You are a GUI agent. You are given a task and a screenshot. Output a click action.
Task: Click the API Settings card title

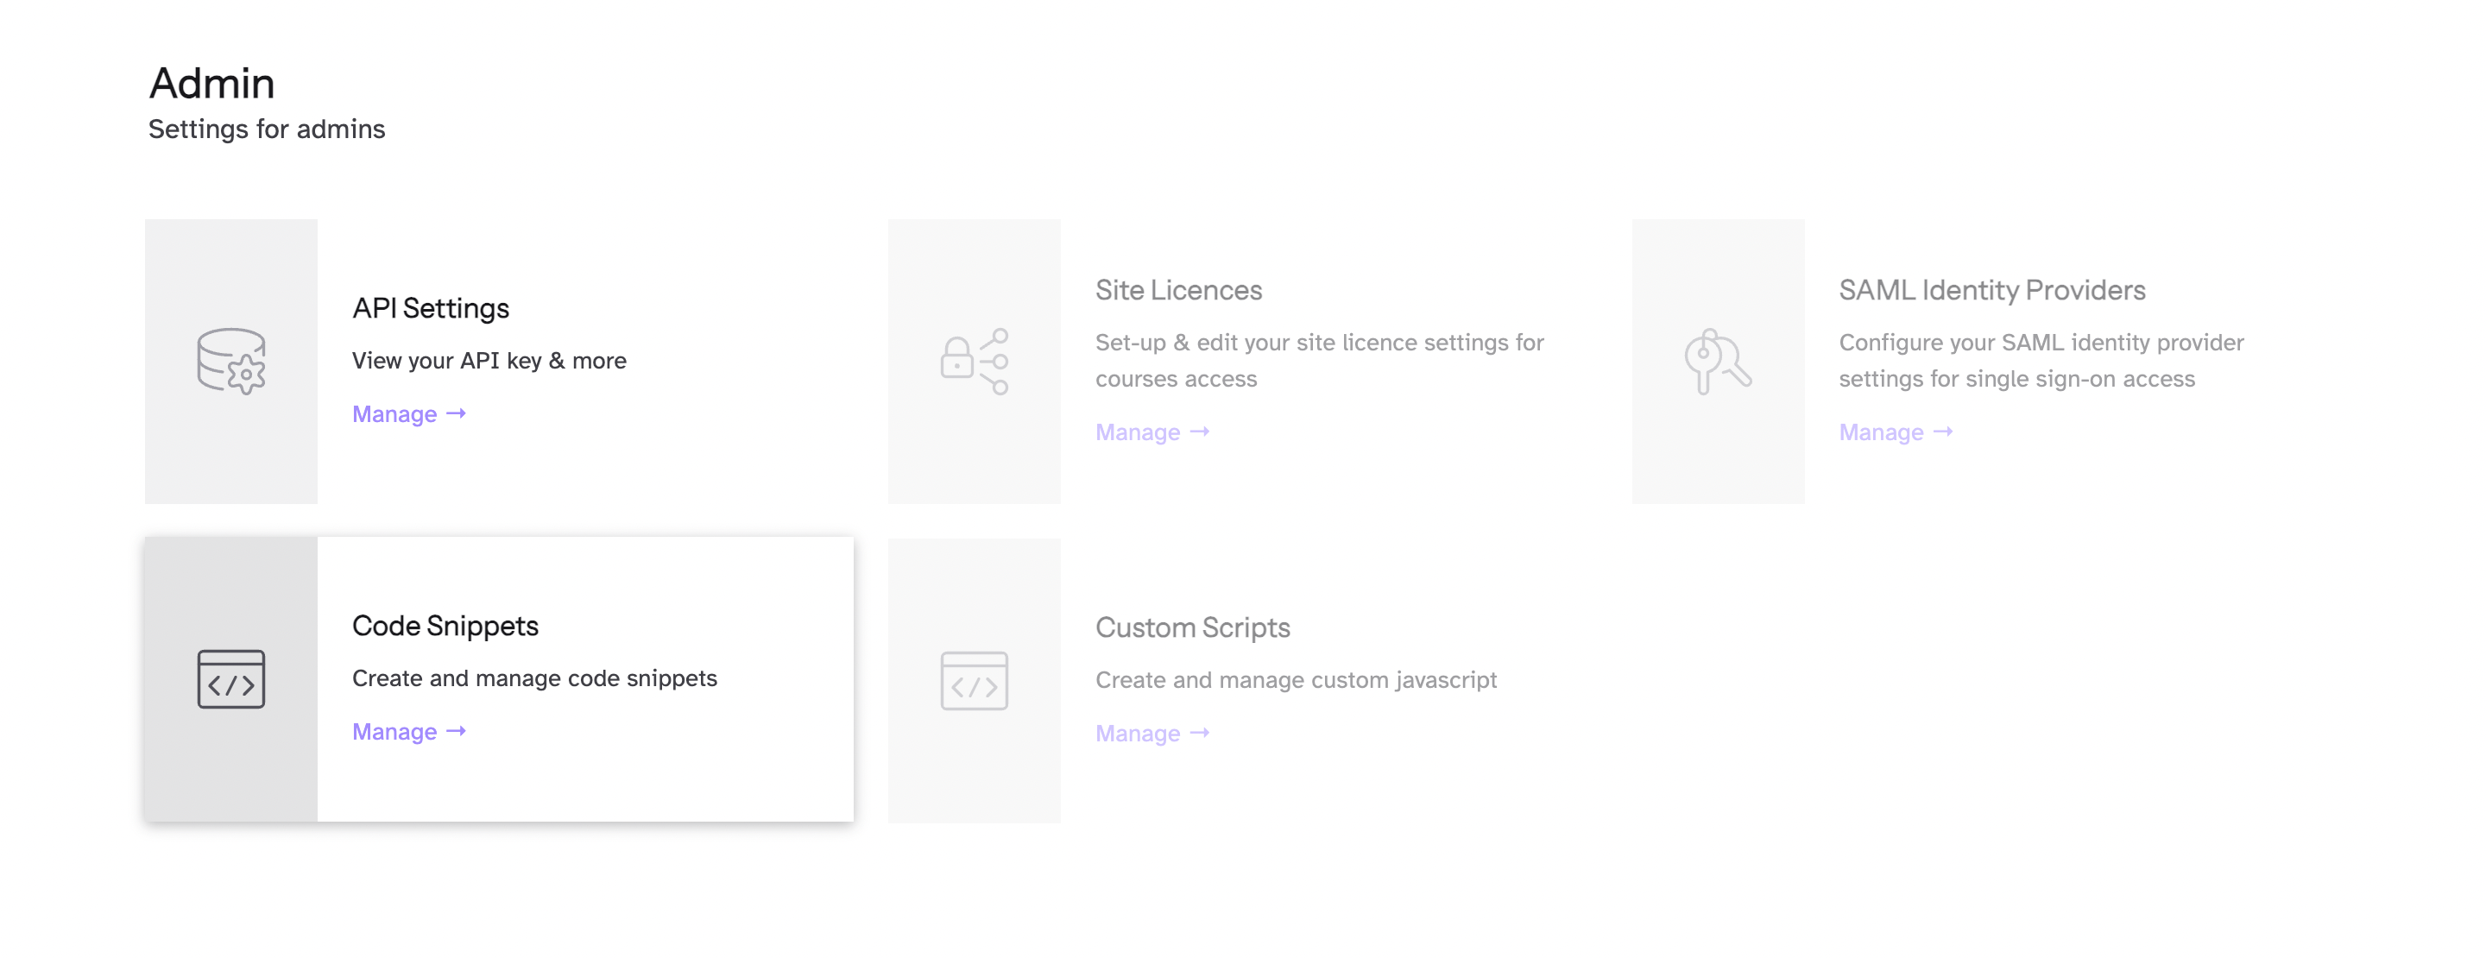(x=431, y=309)
